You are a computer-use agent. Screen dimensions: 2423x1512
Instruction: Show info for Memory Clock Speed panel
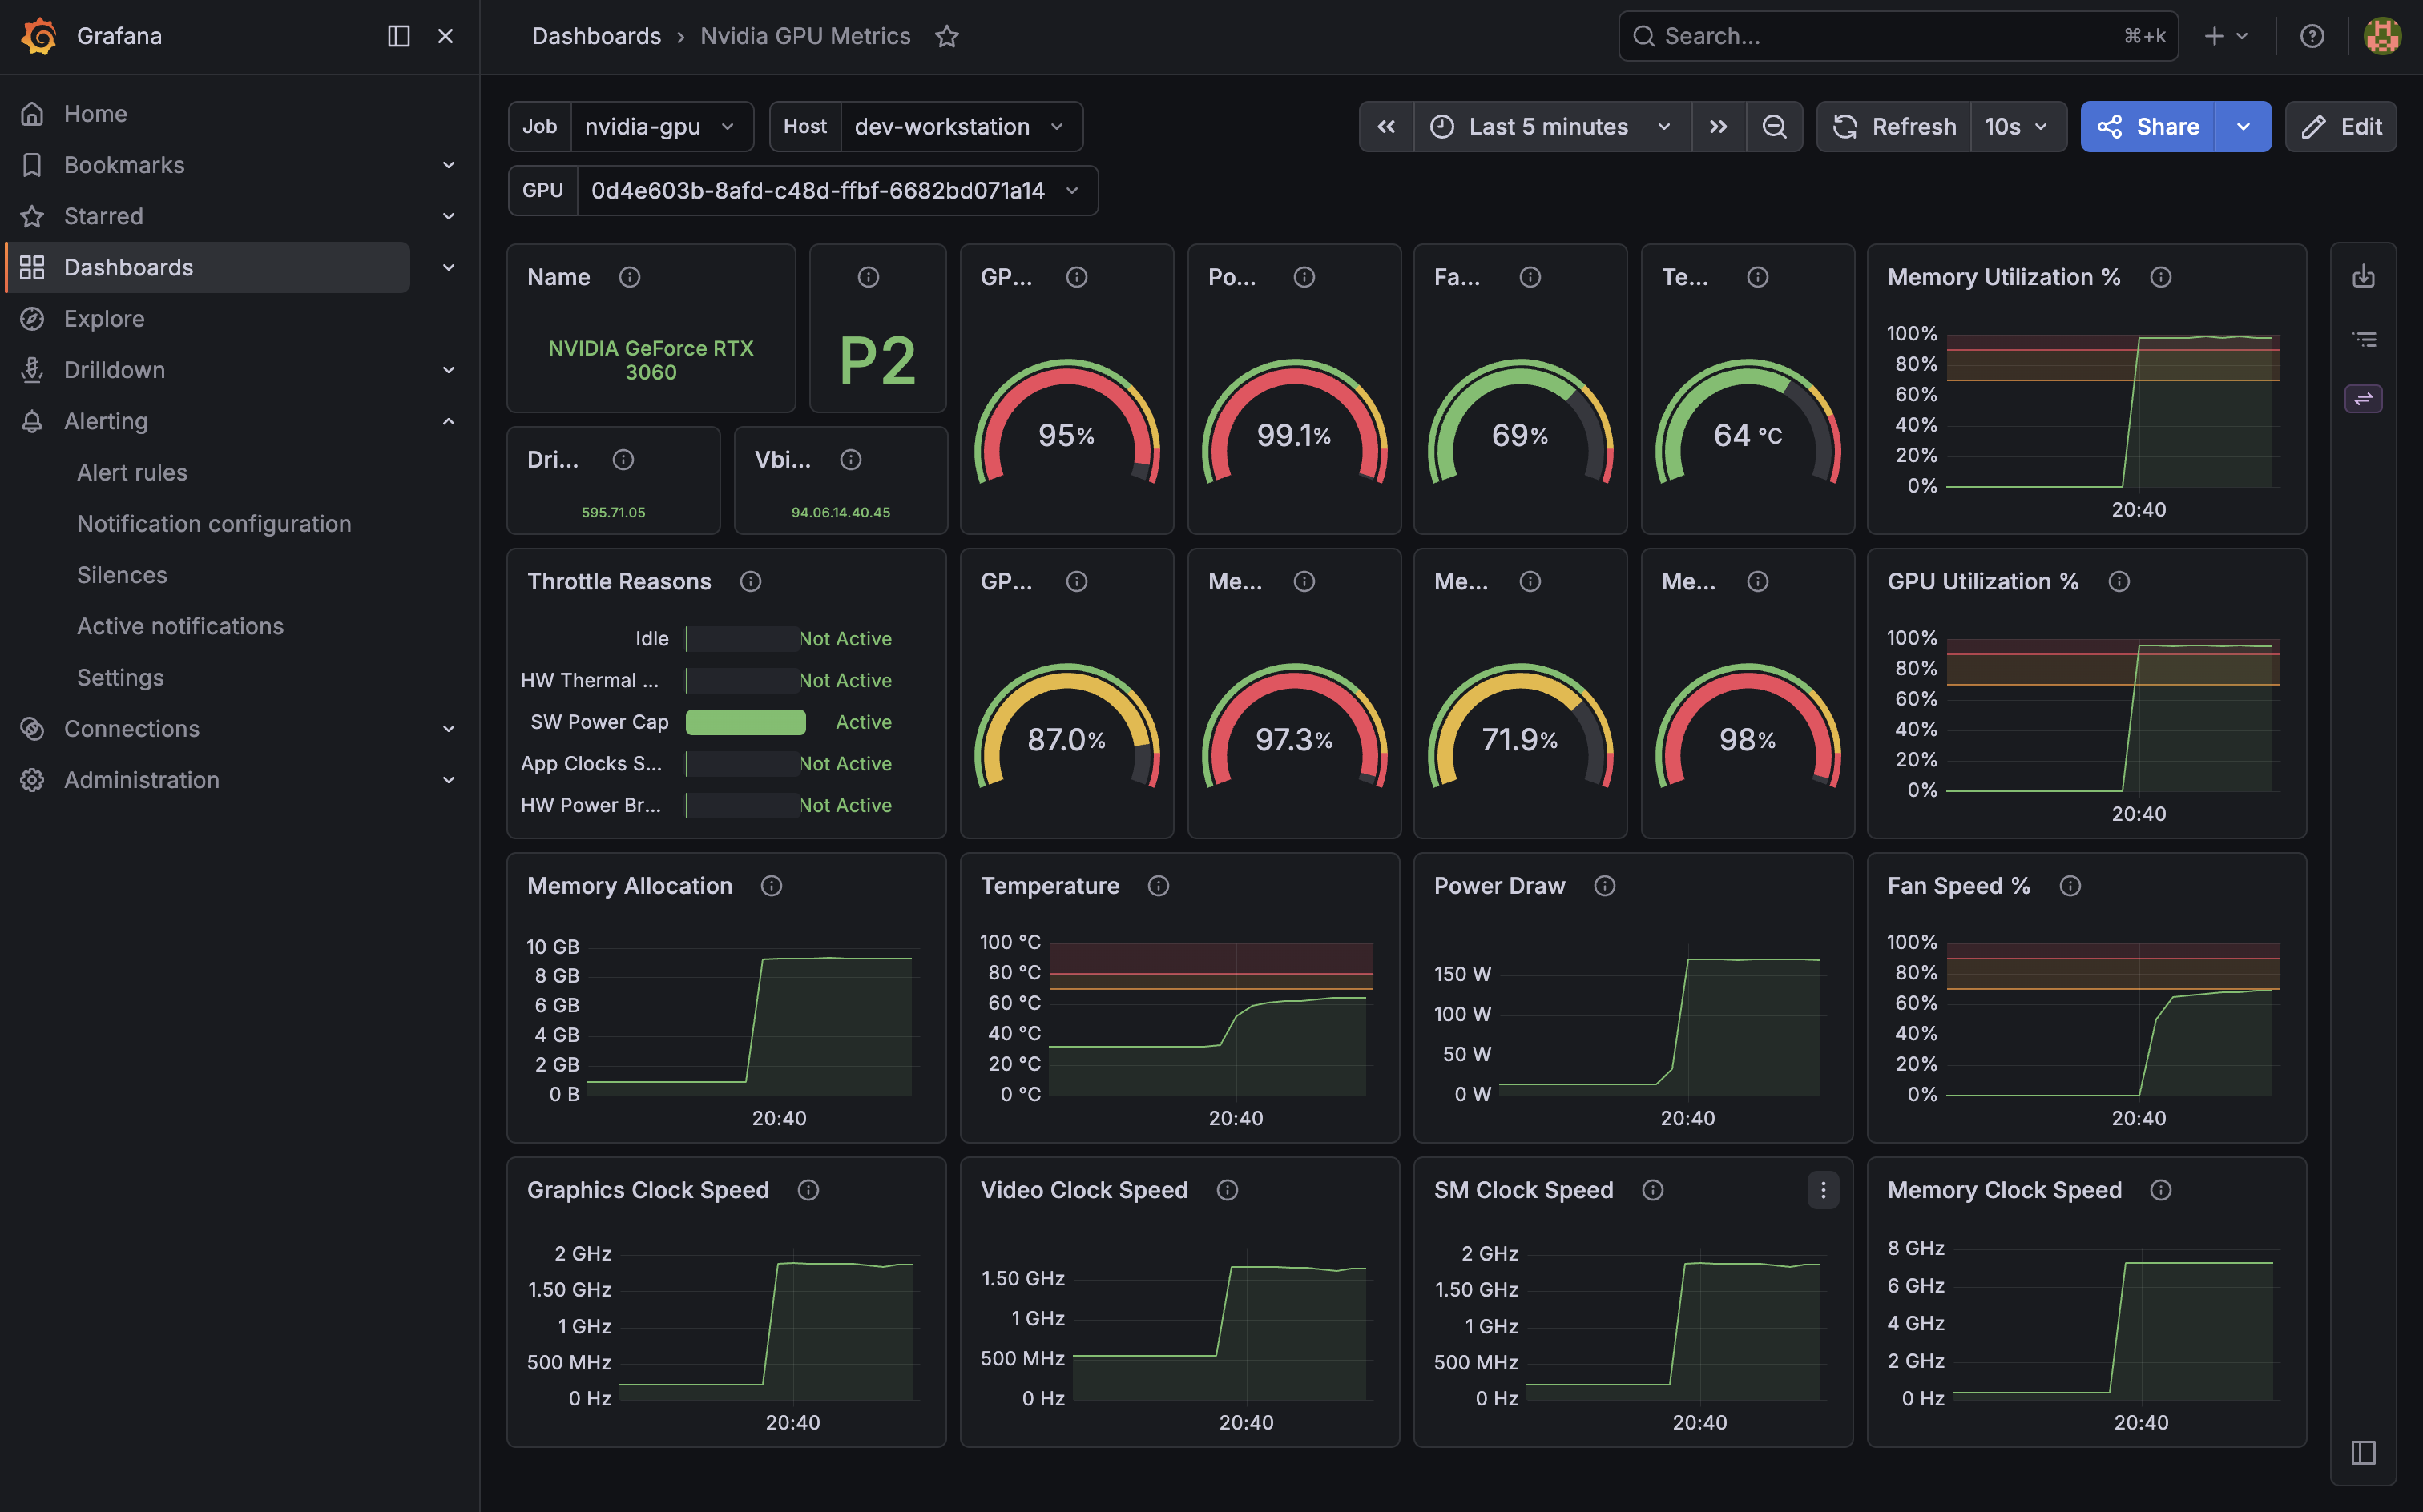[x=2161, y=1190]
